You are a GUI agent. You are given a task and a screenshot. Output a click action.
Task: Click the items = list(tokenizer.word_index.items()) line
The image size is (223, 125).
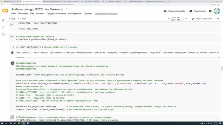tap(41, 109)
